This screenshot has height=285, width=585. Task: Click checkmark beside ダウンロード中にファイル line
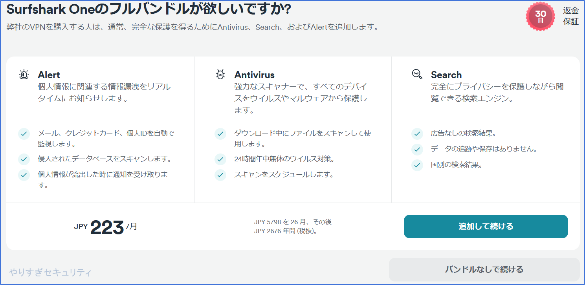coord(220,133)
